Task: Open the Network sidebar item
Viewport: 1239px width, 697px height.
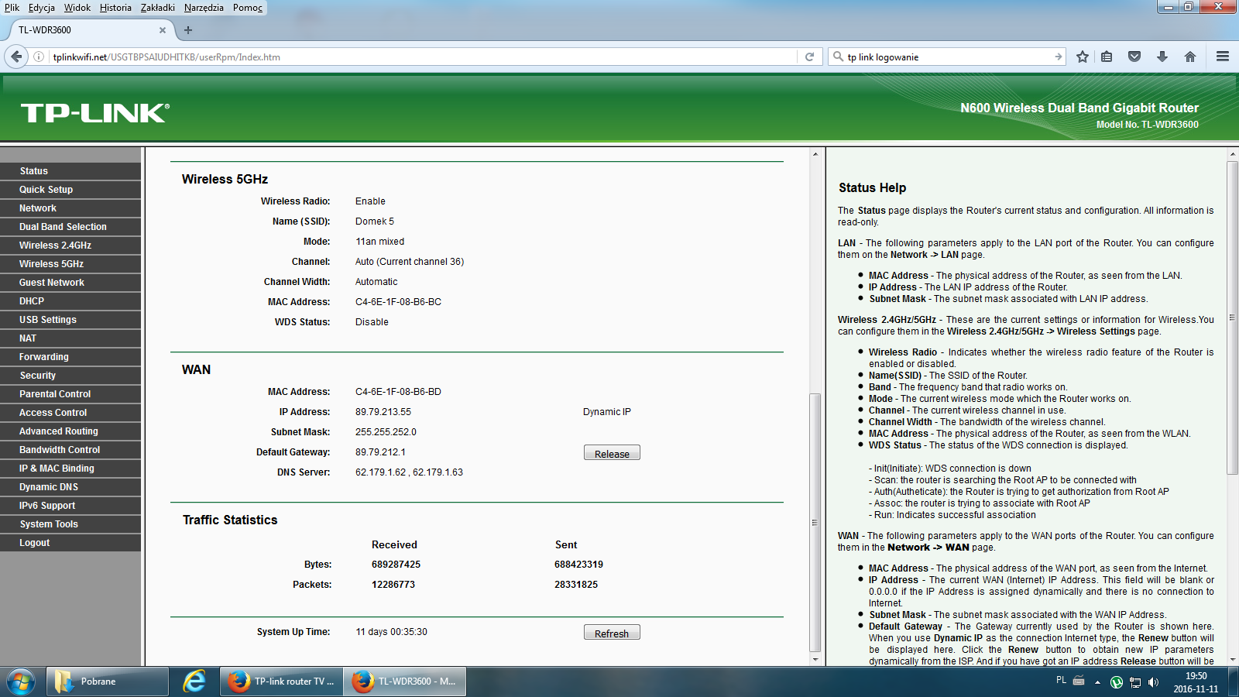Action: pyautogui.click(x=70, y=208)
